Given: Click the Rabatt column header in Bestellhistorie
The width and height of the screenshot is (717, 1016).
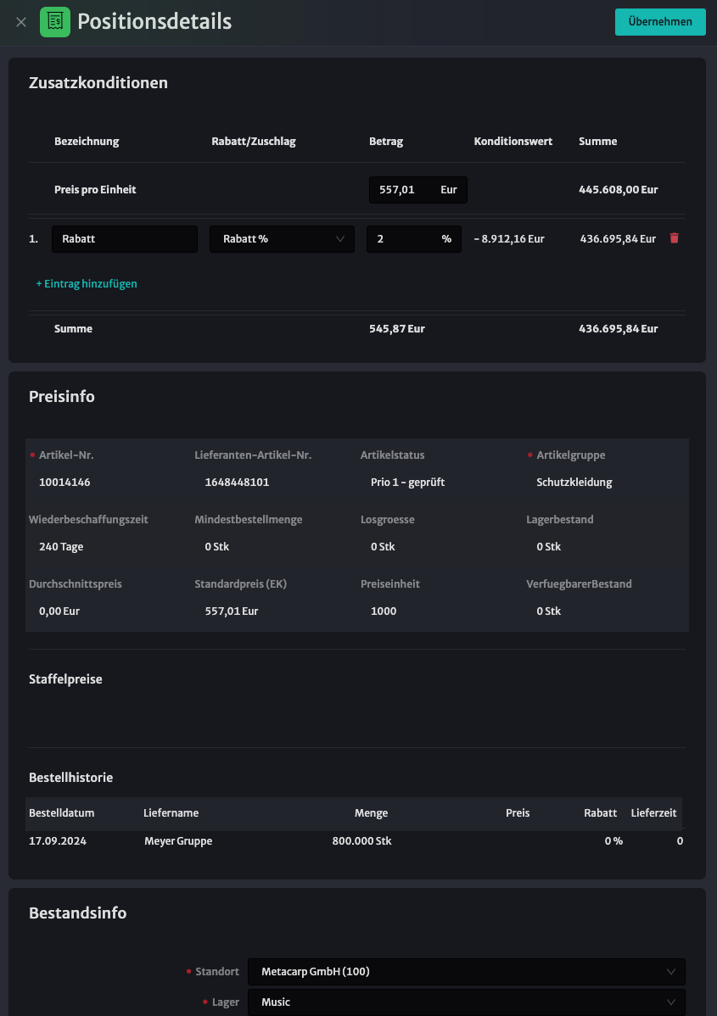Looking at the screenshot, I should [600, 812].
